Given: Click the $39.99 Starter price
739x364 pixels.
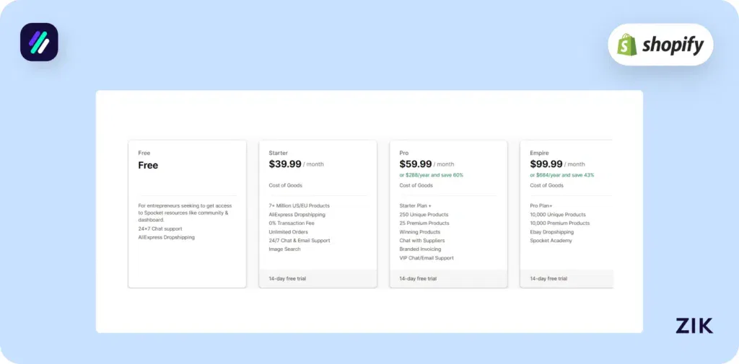Looking at the screenshot, I should [x=285, y=164].
